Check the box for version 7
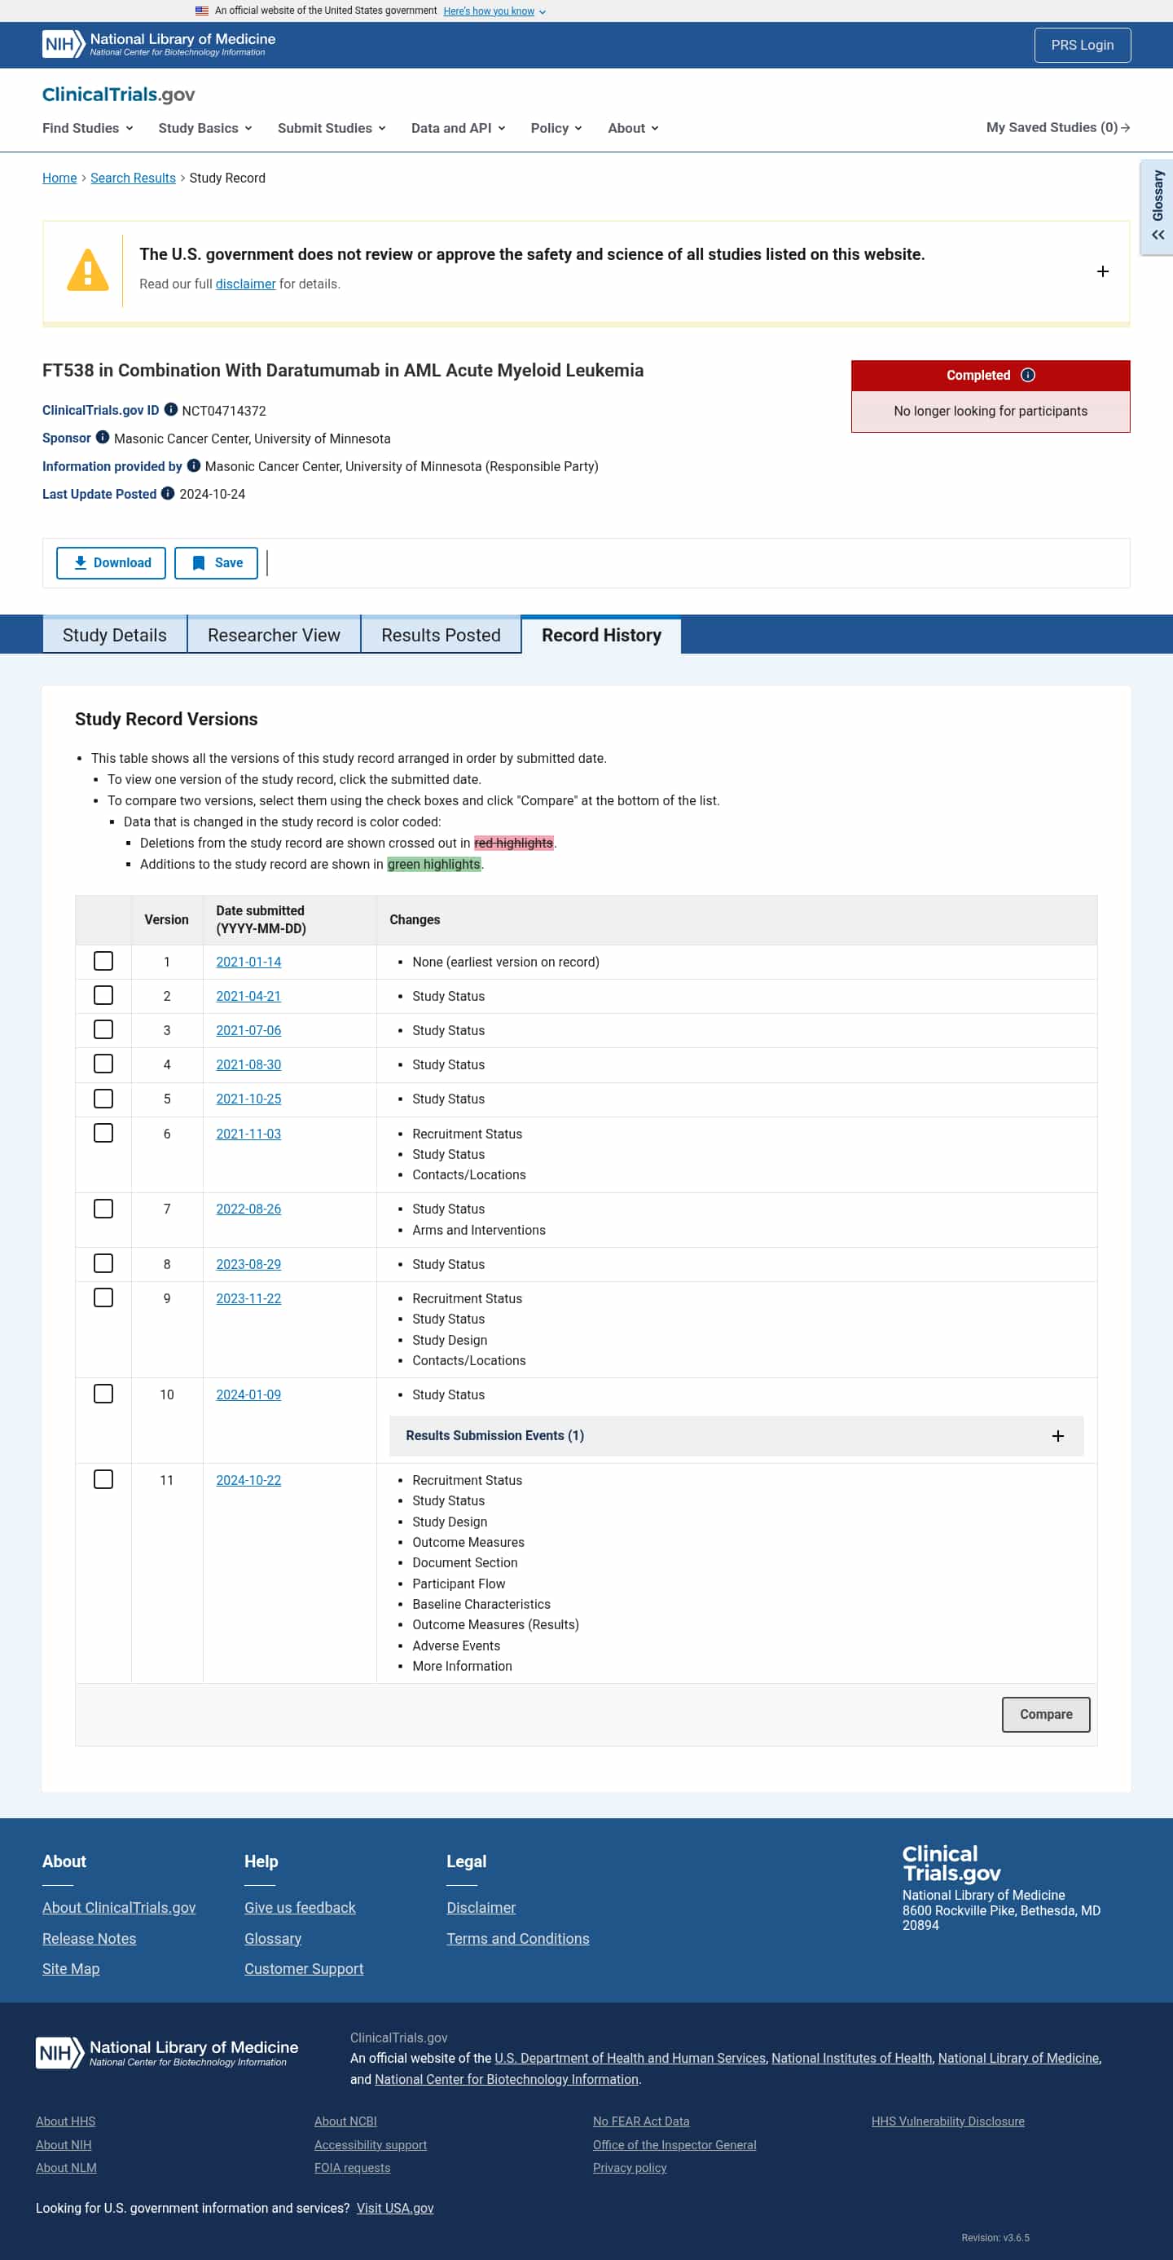1173x2260 pixels. 103,1209
